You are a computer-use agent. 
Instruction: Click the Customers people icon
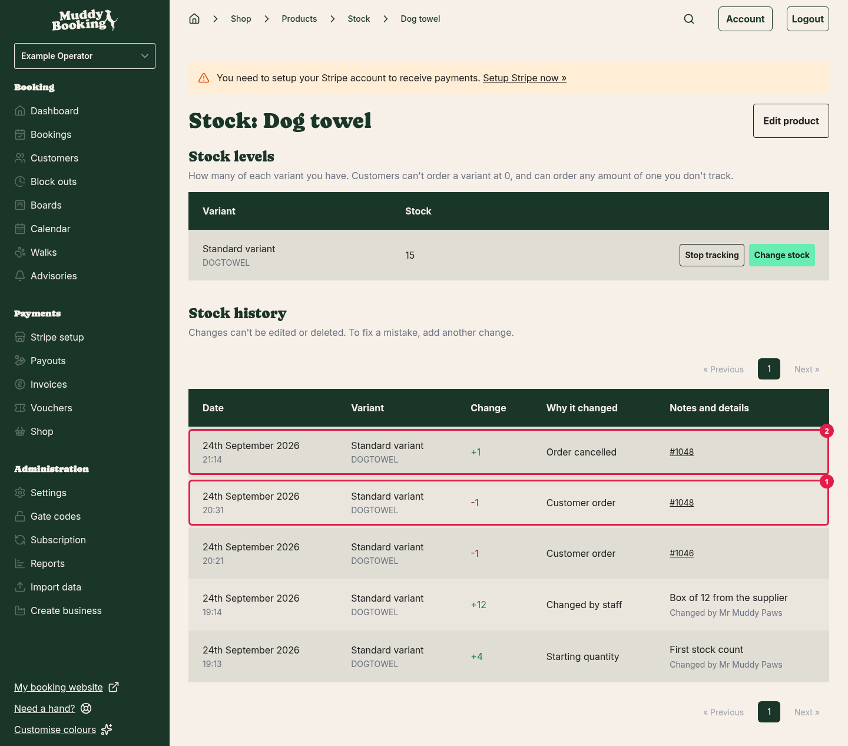pyautogui.click(x=20, y=158)
